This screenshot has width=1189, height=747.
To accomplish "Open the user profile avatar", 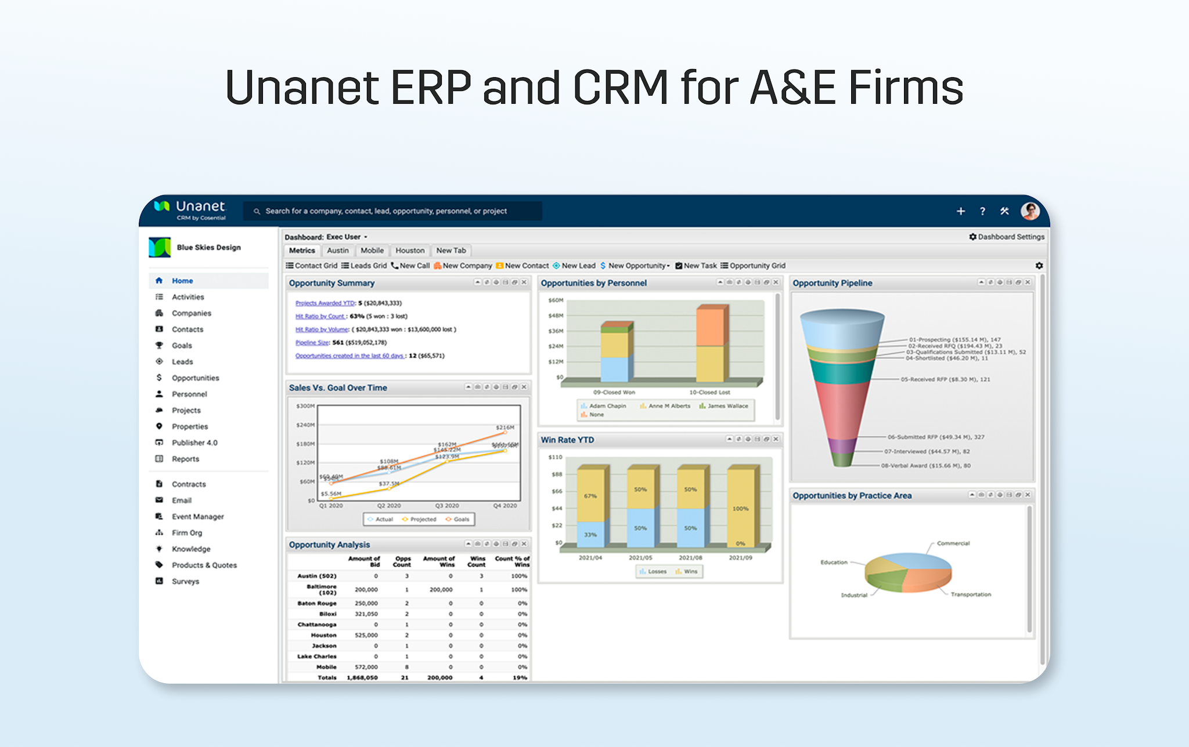I will [x=1030, y=211].
